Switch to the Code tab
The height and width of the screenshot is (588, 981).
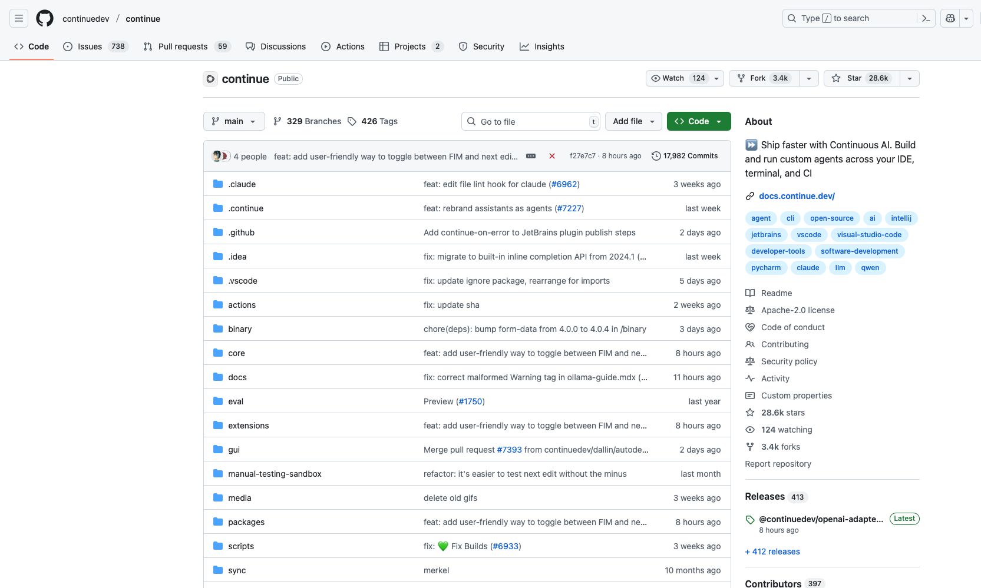click(32, 46)
